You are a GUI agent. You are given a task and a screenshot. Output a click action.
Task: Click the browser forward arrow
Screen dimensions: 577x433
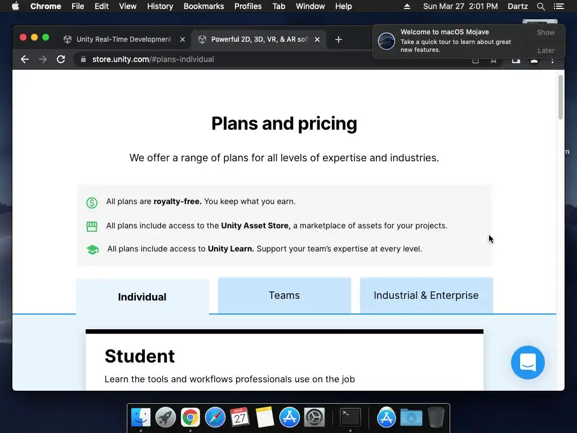pos(43,59)
